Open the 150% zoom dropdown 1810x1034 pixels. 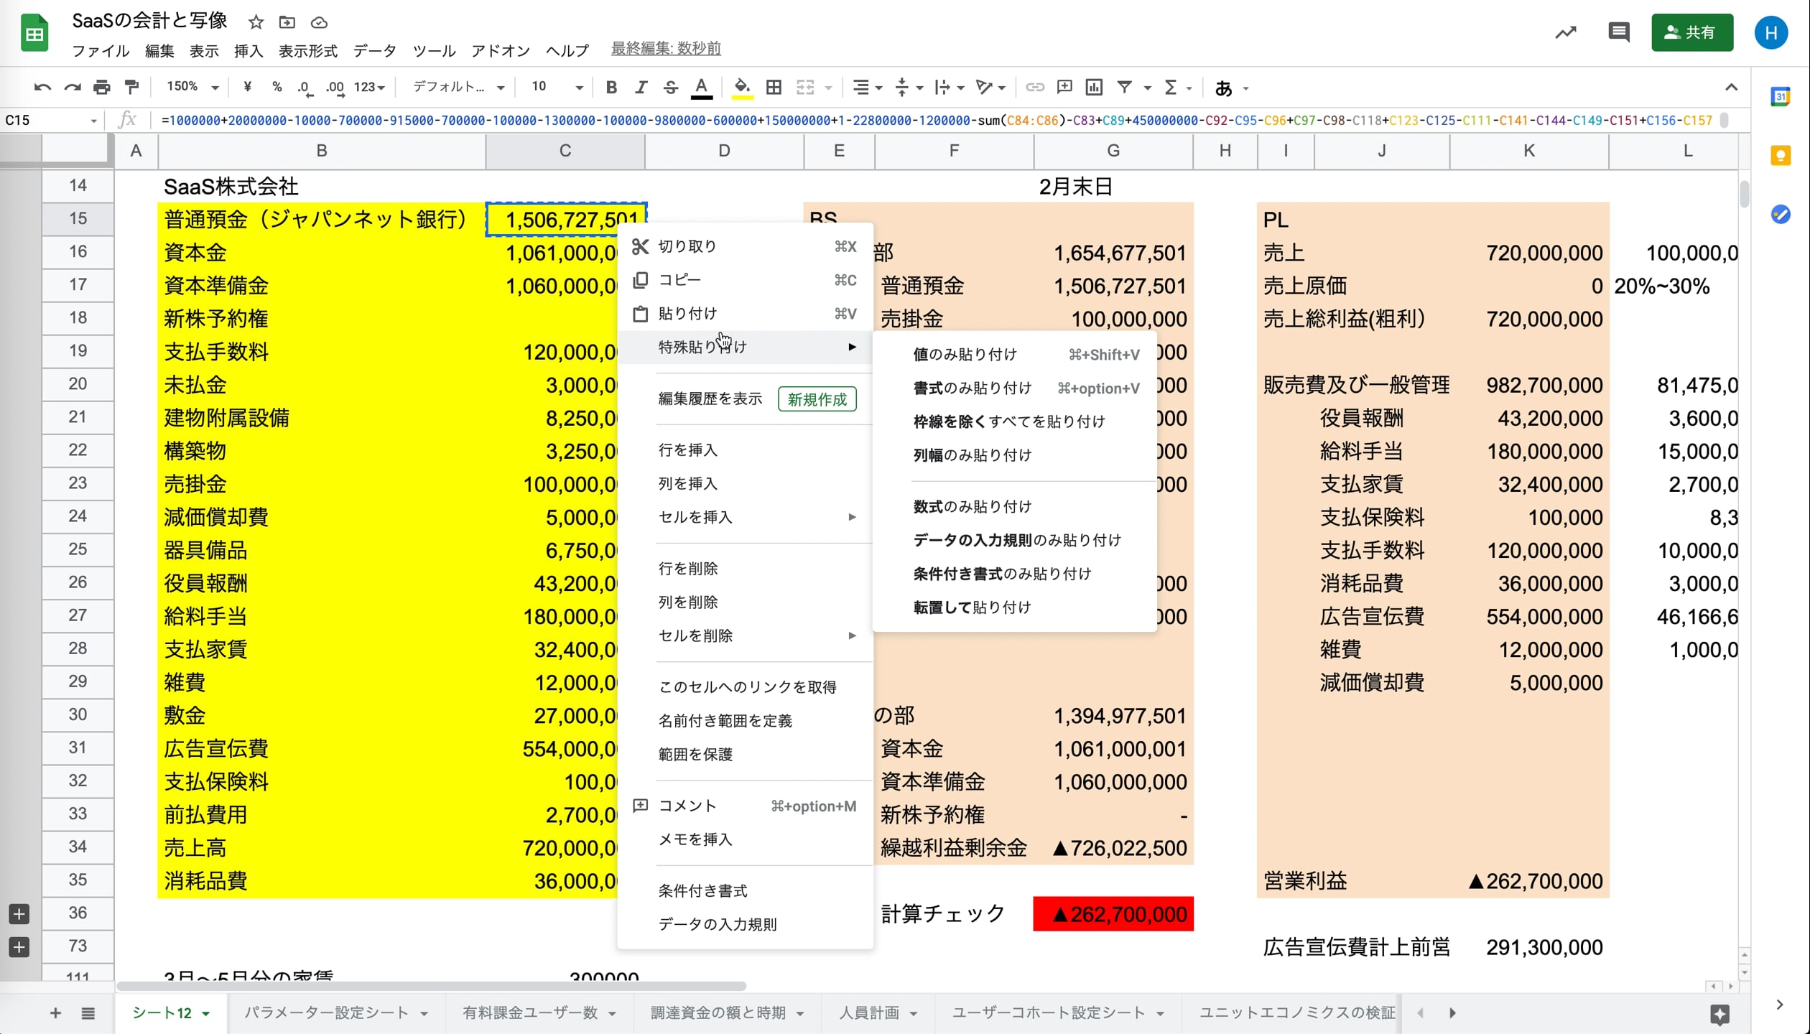190,87
